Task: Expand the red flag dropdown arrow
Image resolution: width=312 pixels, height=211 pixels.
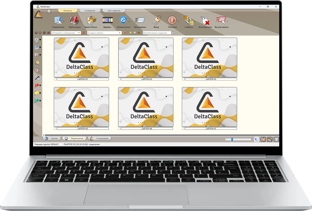Action: [x=40, y=86]
